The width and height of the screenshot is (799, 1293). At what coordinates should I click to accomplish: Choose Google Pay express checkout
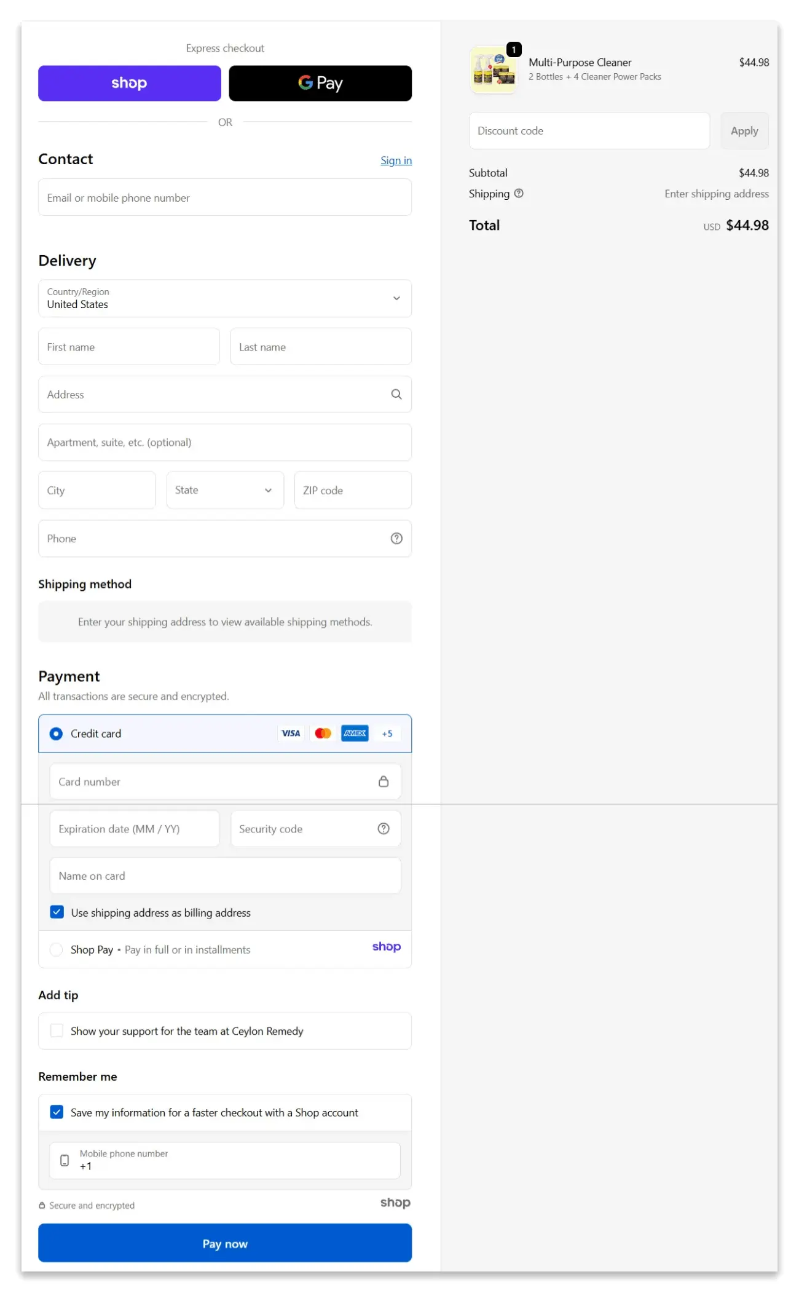click(320, 84)
